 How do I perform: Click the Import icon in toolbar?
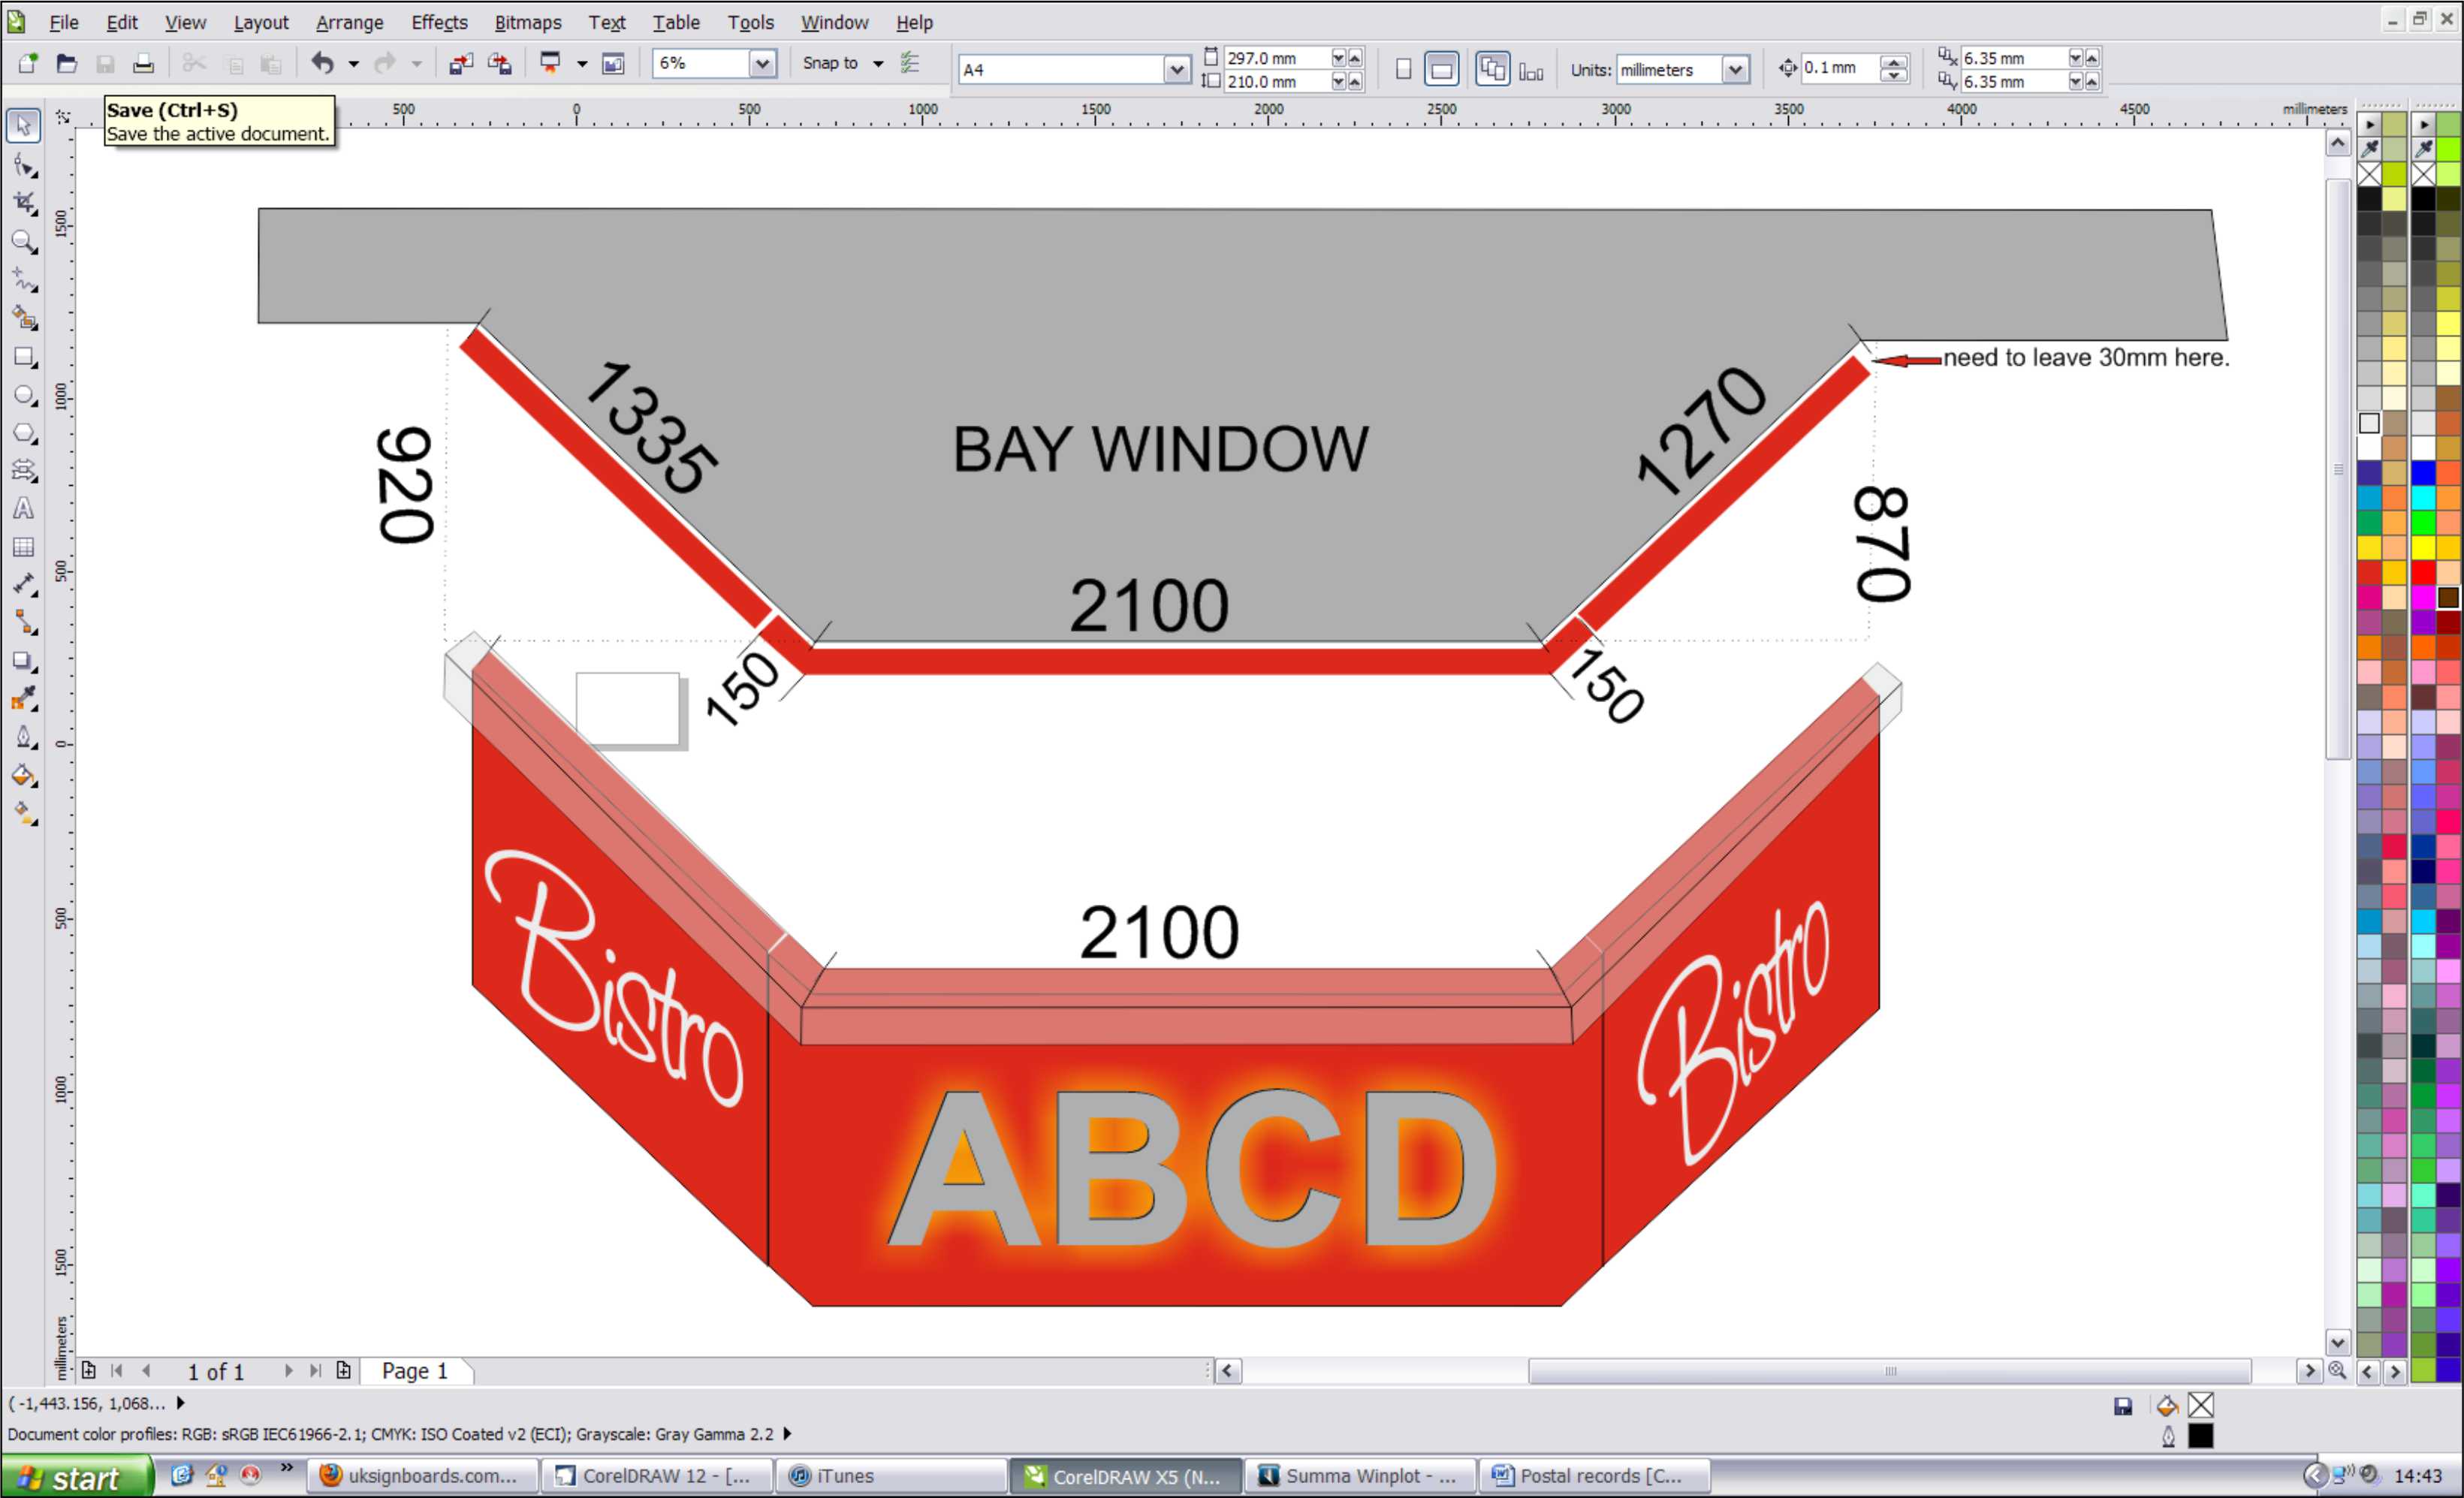coord(460,64)
